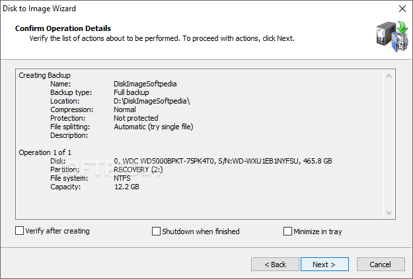The image size is (413, 279).
Task: Click the disk-to-image wizard icon
Action: (x=393, y=36)
